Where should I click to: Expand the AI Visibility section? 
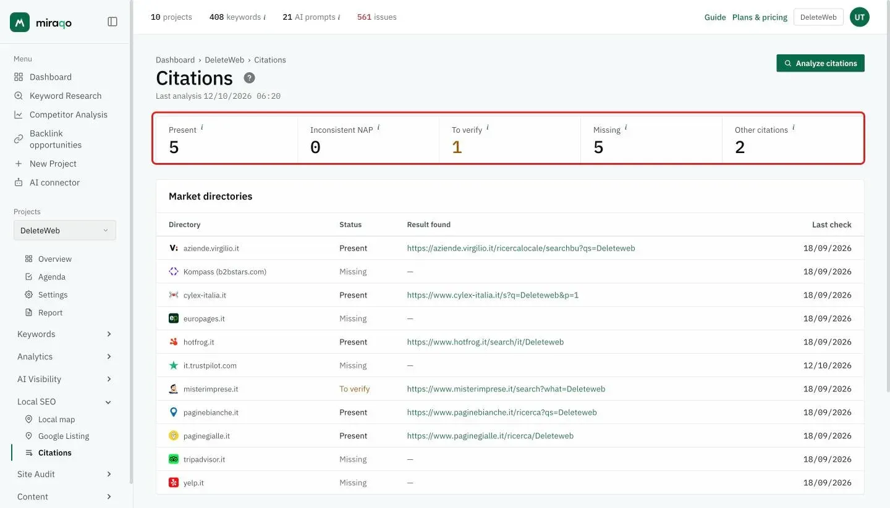tap(64, 379)
